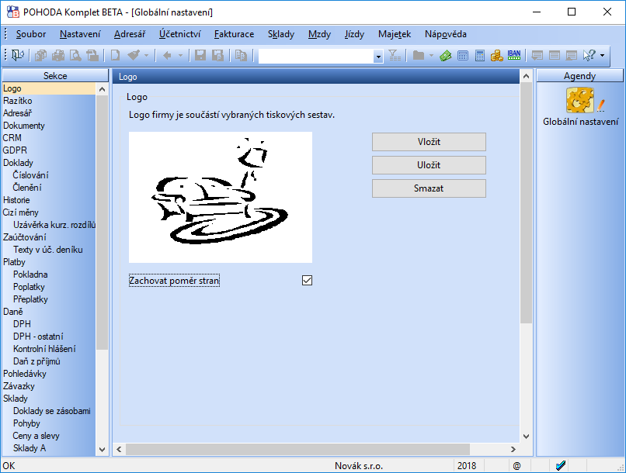Click the gold coins stack icon
Image resolution: width=626 pixels, height=473 pixels.
496,55
